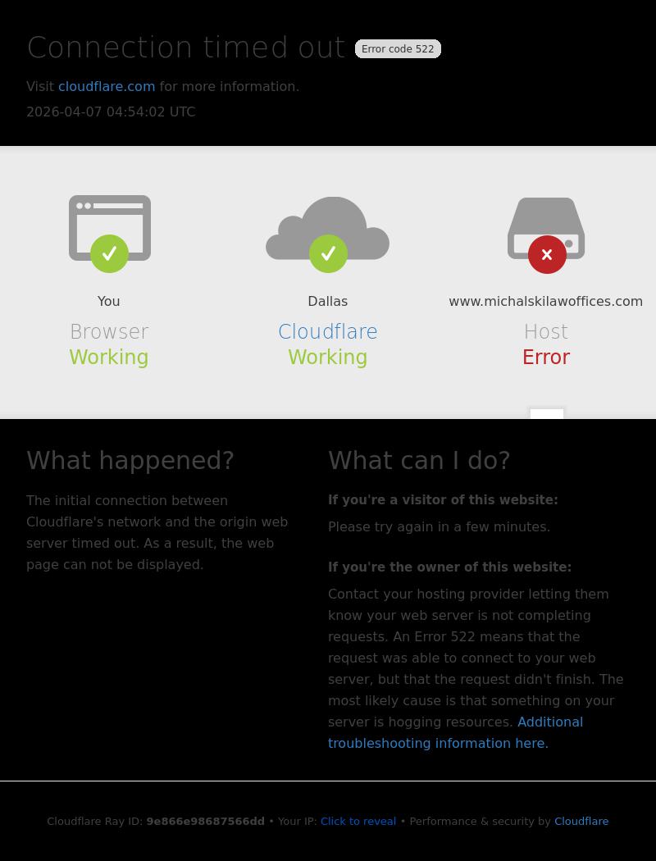
Task: Click the green checkmark on browser icon
Action: (109, 253)
